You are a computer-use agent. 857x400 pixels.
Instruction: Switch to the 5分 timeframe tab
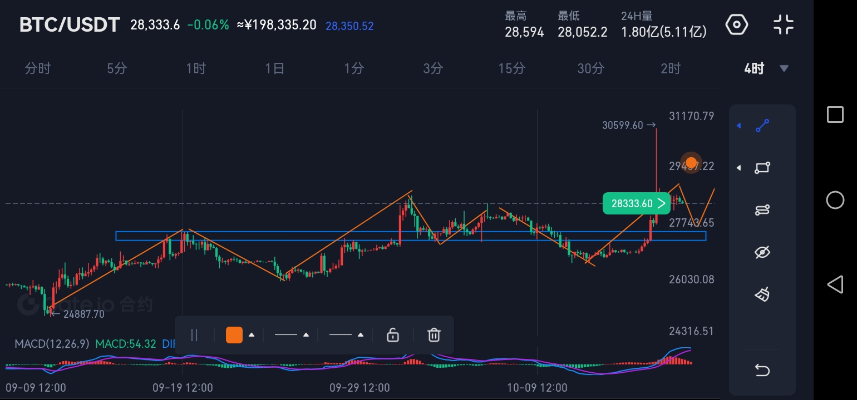[x=117, y=68]
